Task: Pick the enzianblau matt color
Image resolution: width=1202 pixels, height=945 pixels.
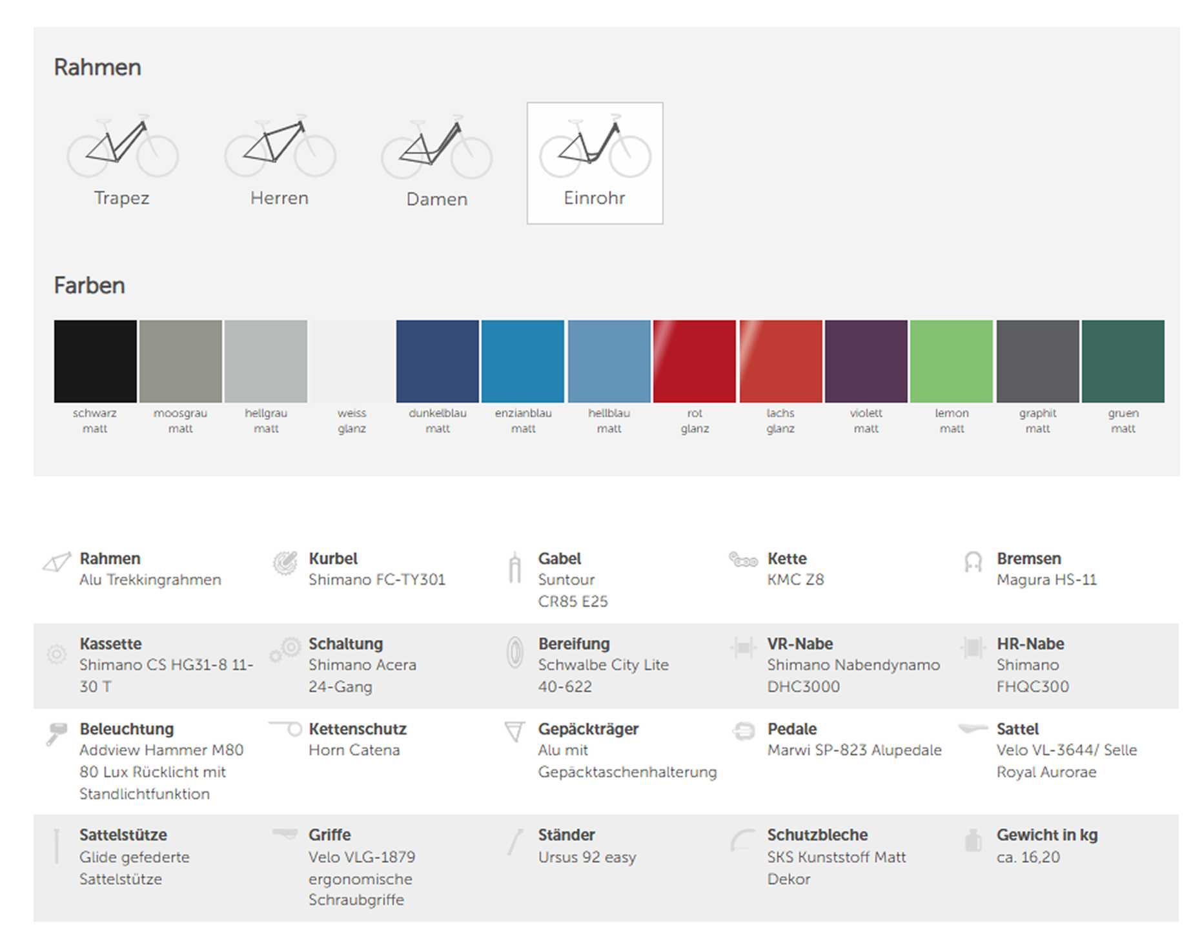Action: pyautogui.click(x=523, y=361)
